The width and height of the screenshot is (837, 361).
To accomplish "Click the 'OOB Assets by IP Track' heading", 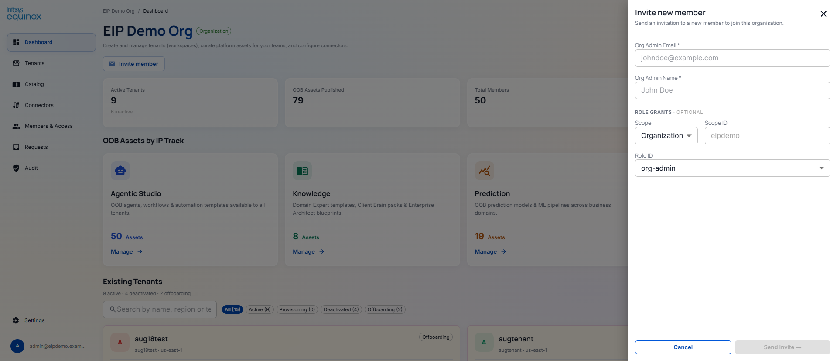I will pyautogui.click(x=143, y=141).
